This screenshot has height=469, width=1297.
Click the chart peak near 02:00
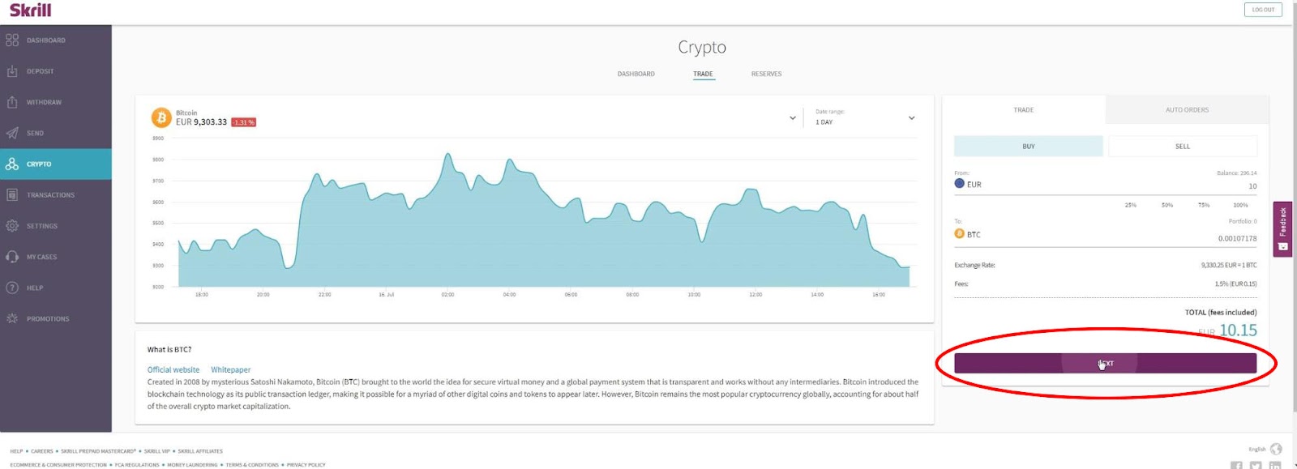point(447,154)
